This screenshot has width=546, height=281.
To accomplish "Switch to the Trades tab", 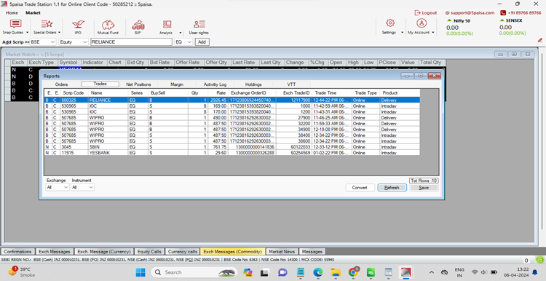I will tap(100, 84).
